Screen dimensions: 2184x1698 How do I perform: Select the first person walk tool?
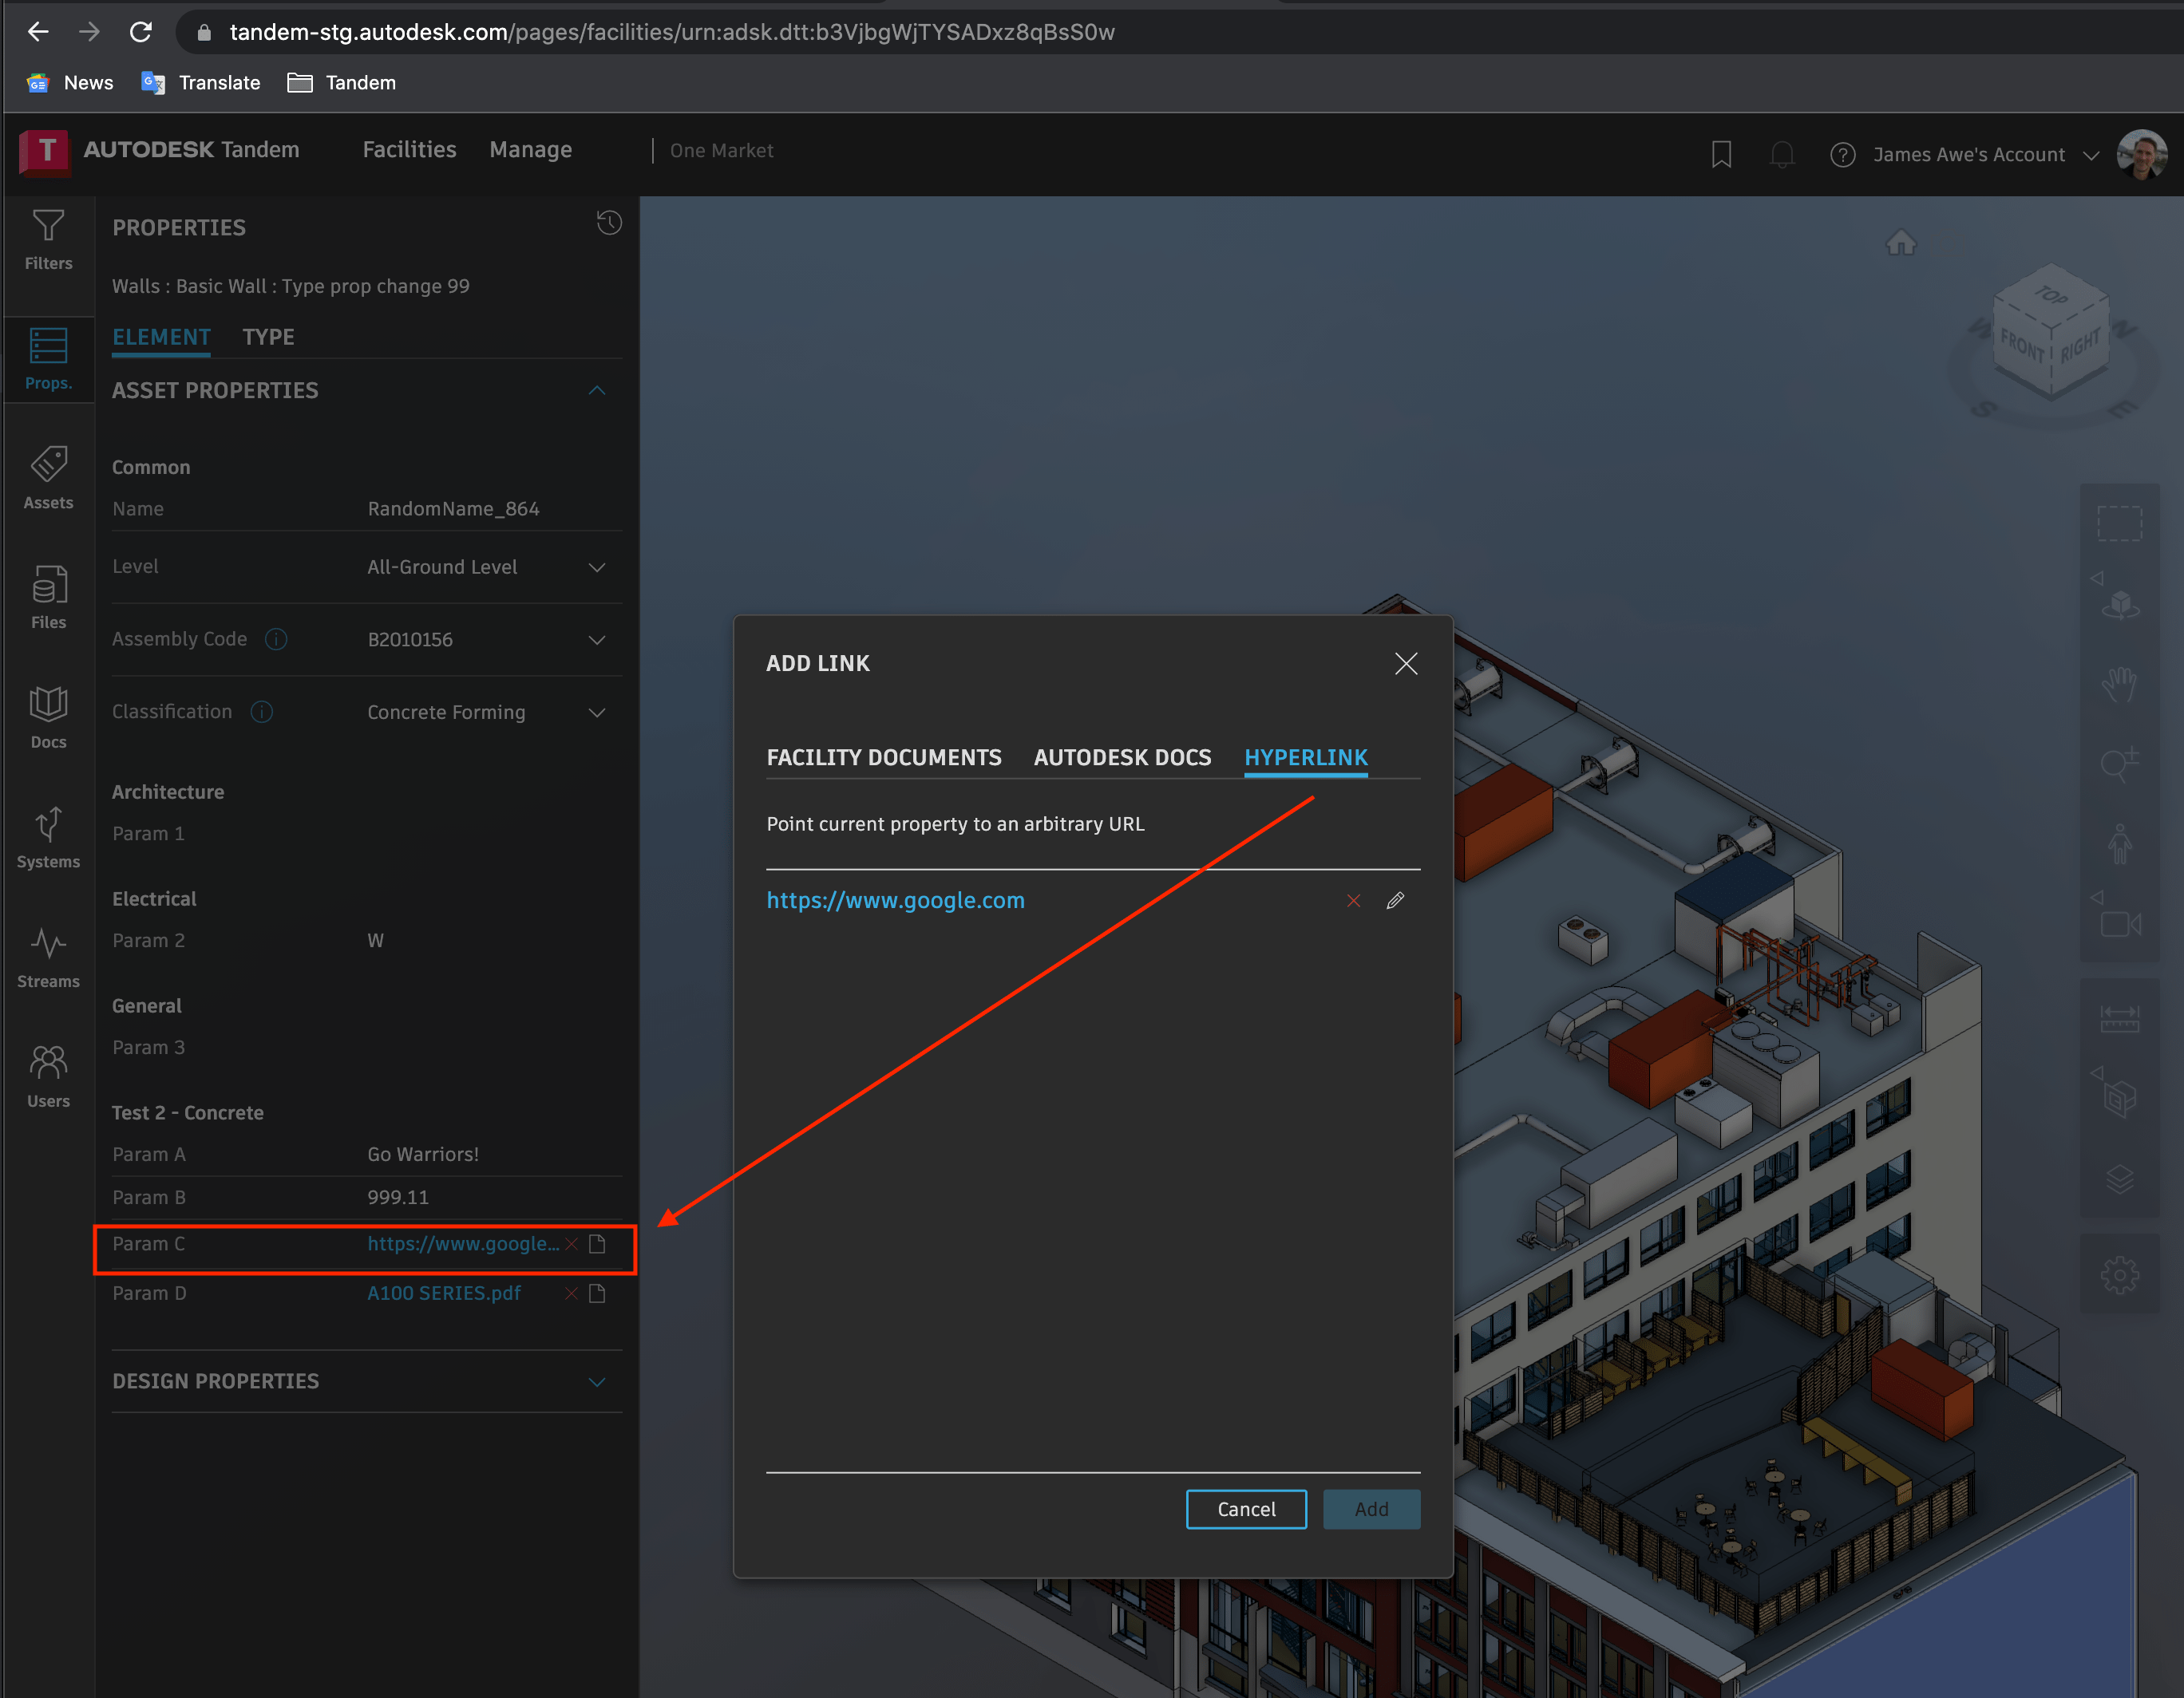2119,843
